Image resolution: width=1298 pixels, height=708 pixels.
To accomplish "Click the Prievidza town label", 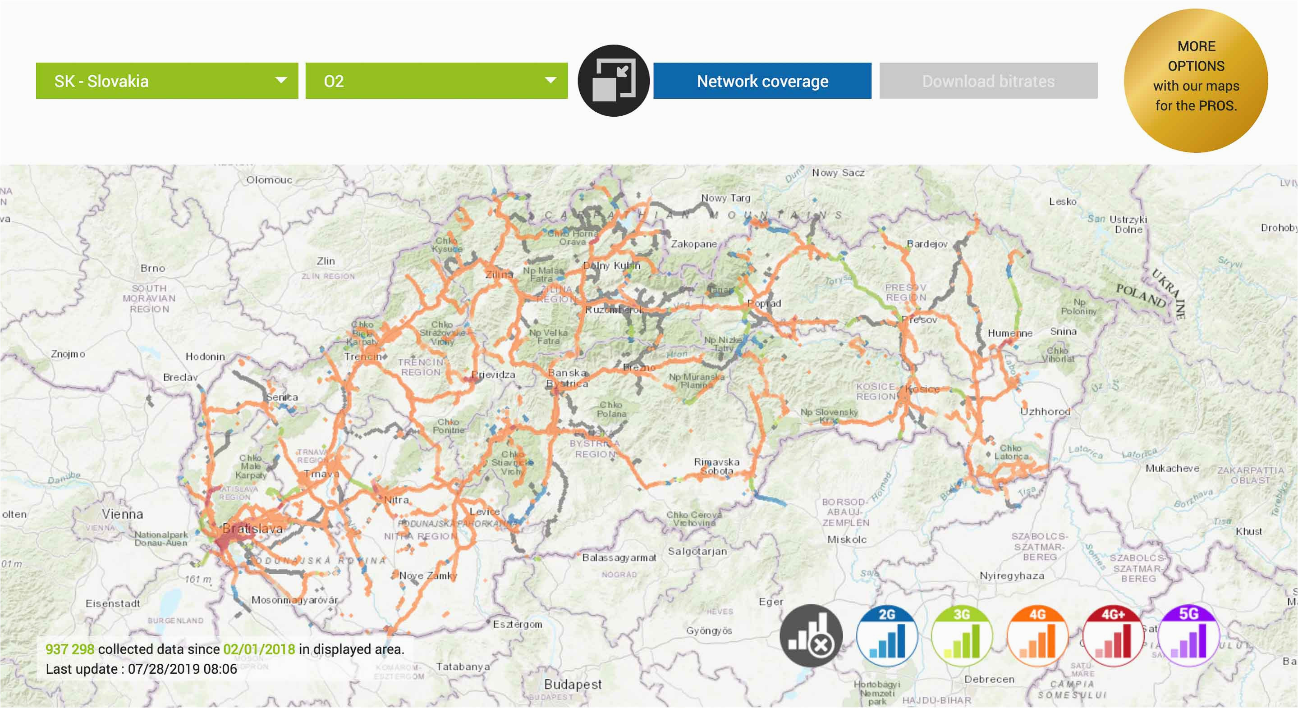I will [493, 375].
